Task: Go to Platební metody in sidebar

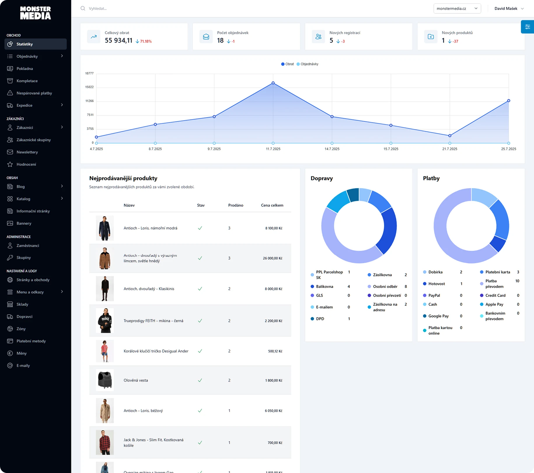Action: (31, 341)
